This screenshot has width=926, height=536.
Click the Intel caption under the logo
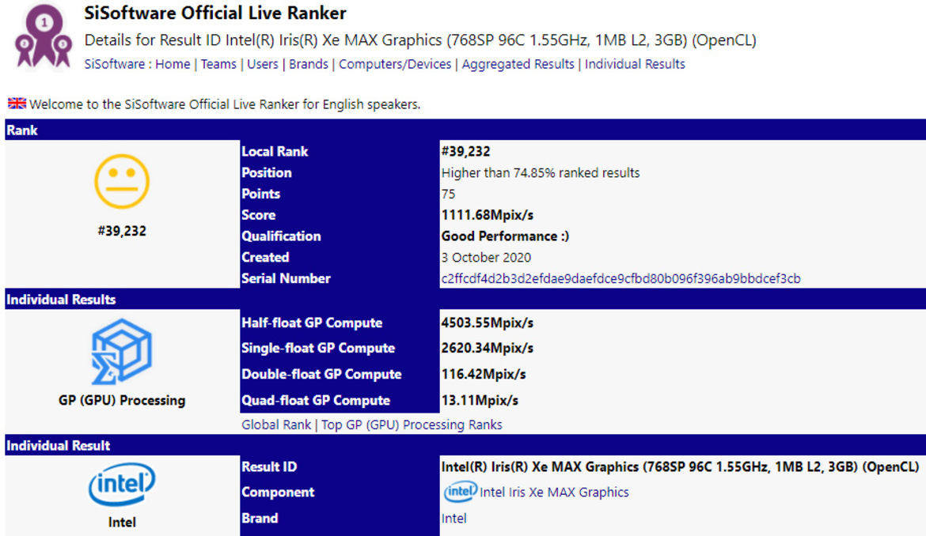coord(122,522)
